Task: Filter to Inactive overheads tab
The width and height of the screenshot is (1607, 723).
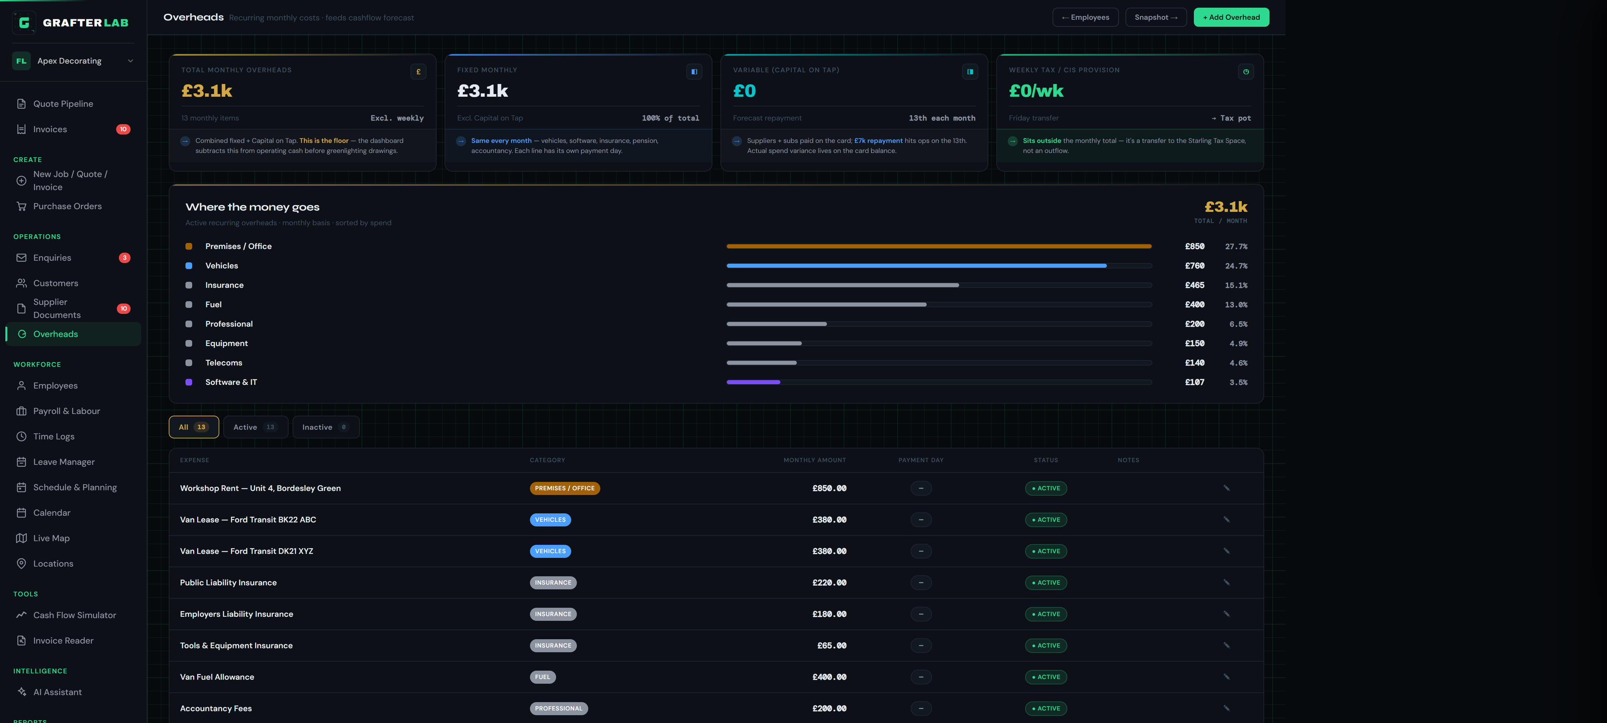Action: pyautogui.click(x=326, y=427)
